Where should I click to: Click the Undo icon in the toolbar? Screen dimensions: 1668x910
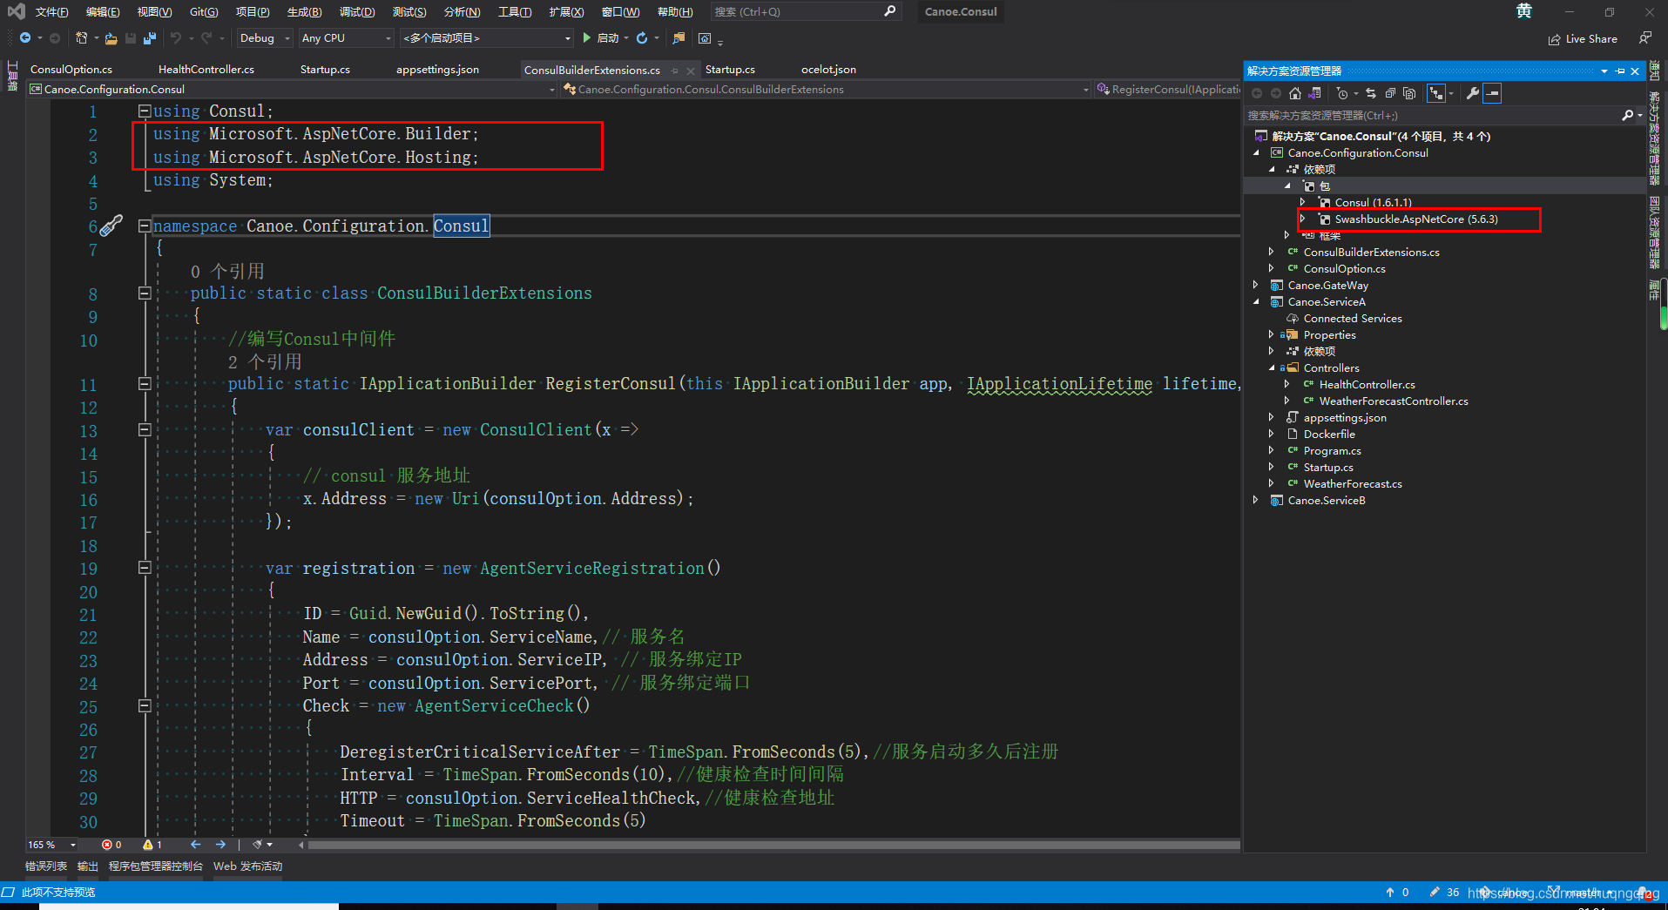point(176,37)
